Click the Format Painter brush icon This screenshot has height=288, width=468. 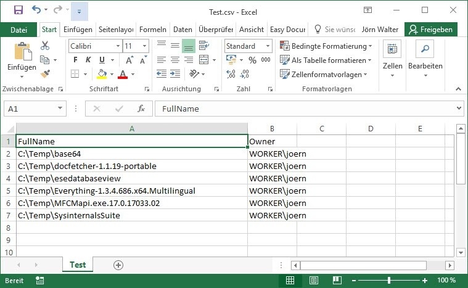(45, 74)
